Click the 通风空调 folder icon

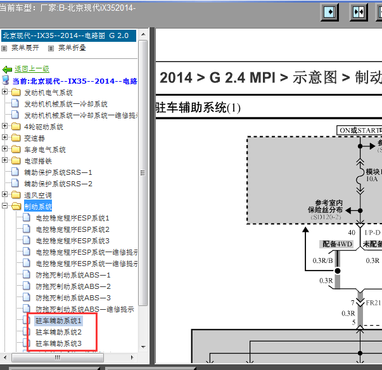click(16, 195)
